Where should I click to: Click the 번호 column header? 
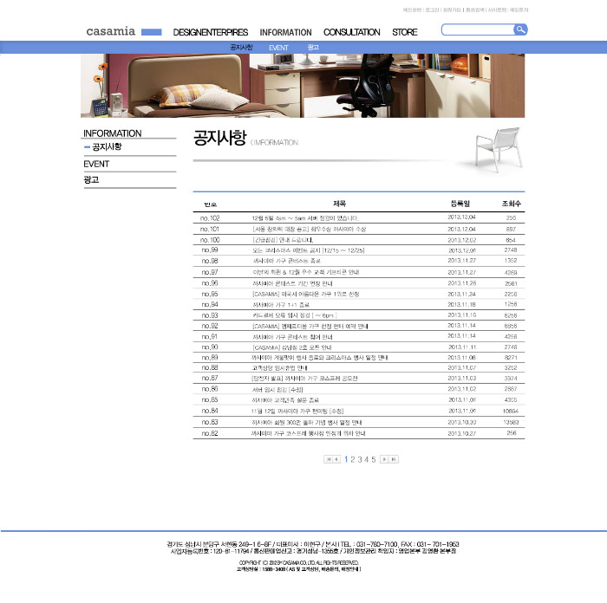point(210,204)
